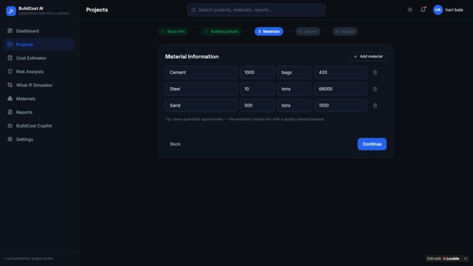Image resolution: width=473 pixels, height=266 pixels.
Task: Click the Material Information heading
Action: tap(192, 56)
